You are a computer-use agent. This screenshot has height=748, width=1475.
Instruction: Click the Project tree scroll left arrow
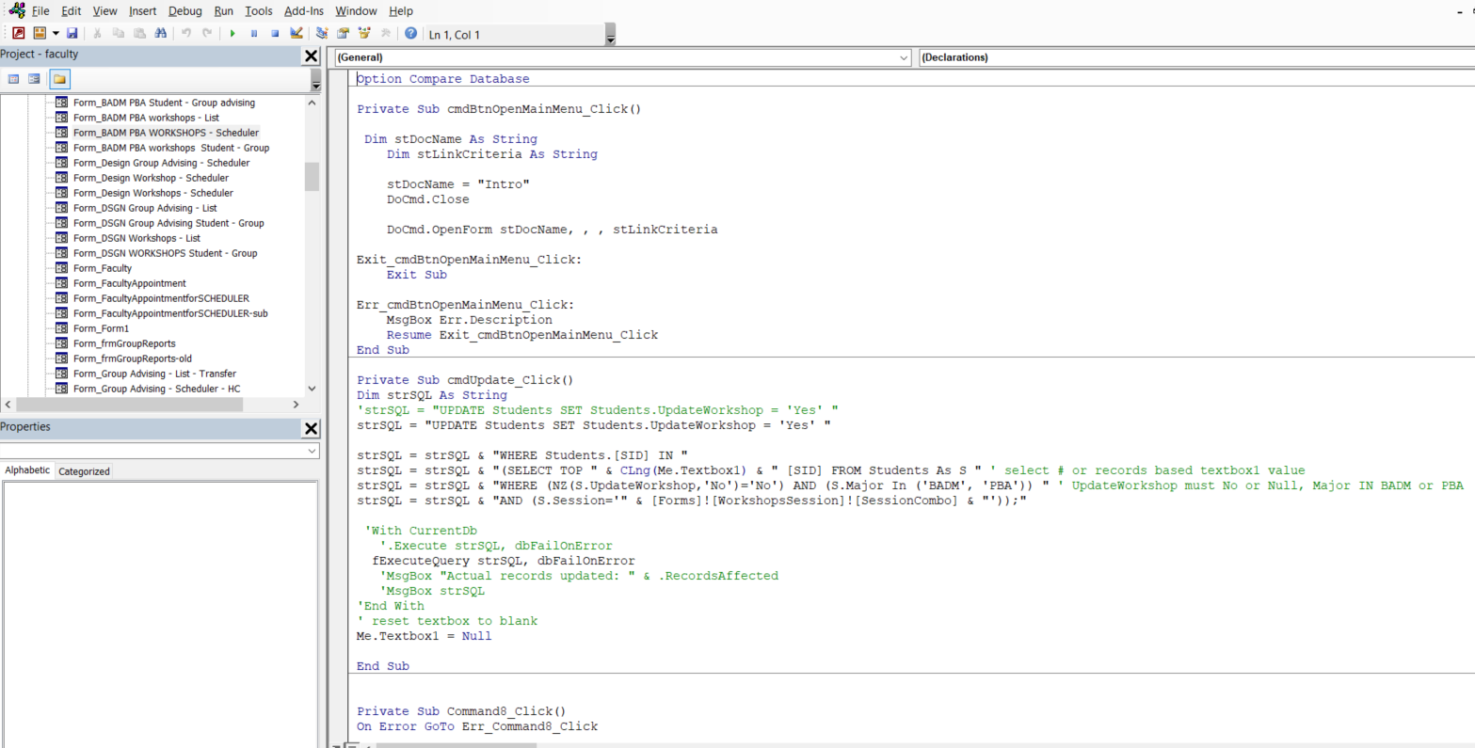click(x=8, y=405)
